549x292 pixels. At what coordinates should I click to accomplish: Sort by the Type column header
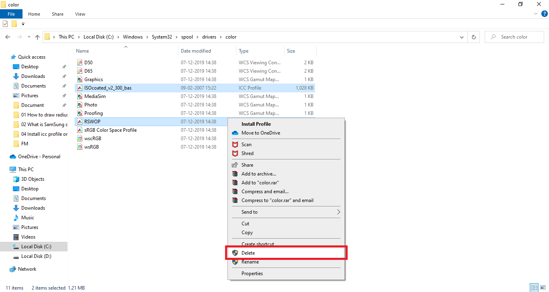[260, 51]
